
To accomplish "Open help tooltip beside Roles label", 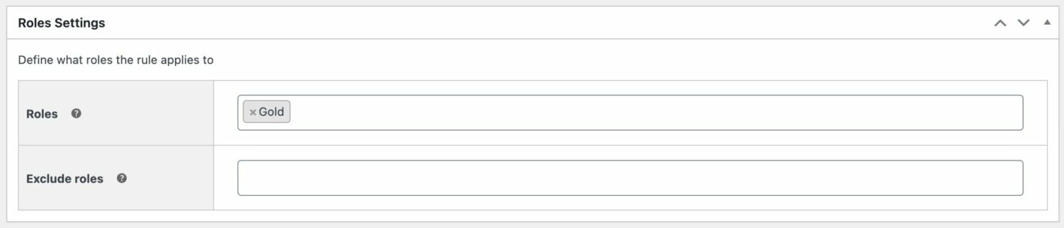I will [76, 113].
